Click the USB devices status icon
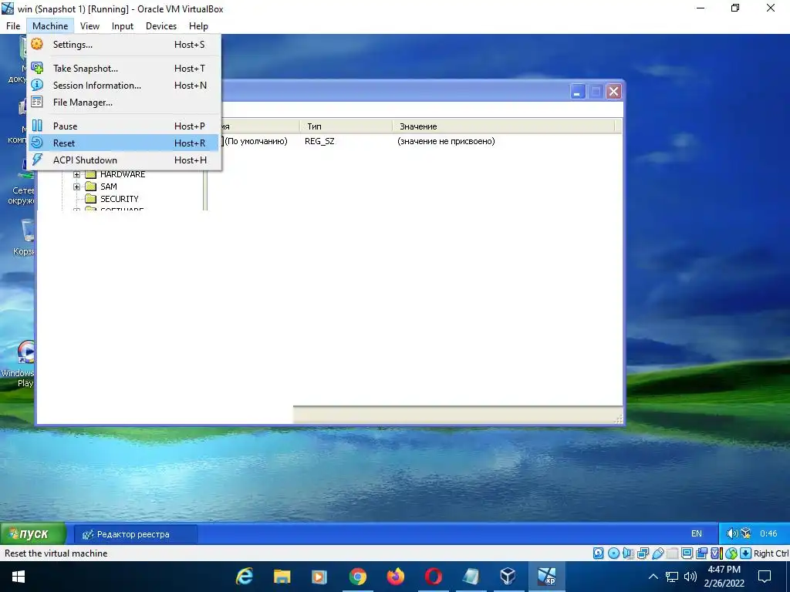 click(x=658, y=553)
